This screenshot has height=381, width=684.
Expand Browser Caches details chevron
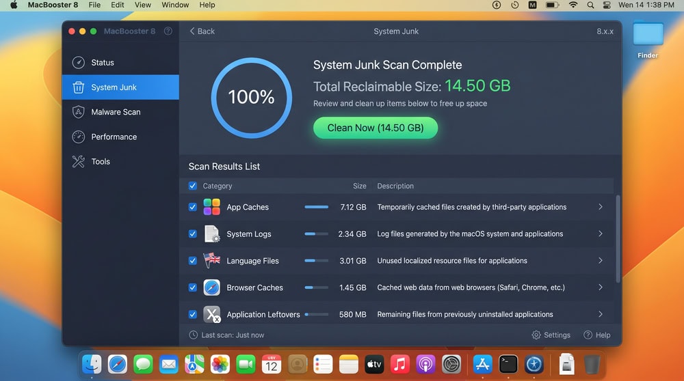601,287
